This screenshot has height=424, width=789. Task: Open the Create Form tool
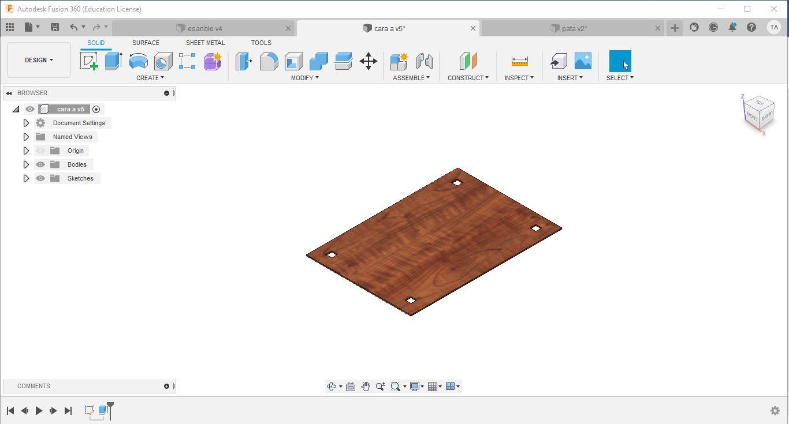coord(213,61)
